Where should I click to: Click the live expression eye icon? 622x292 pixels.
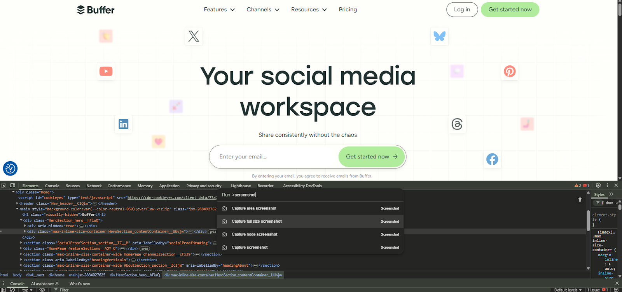[x=42, y=290]
